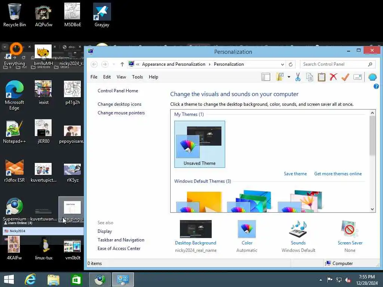Click the Save theme link
383x287 pixels.
tap(295, 174)
